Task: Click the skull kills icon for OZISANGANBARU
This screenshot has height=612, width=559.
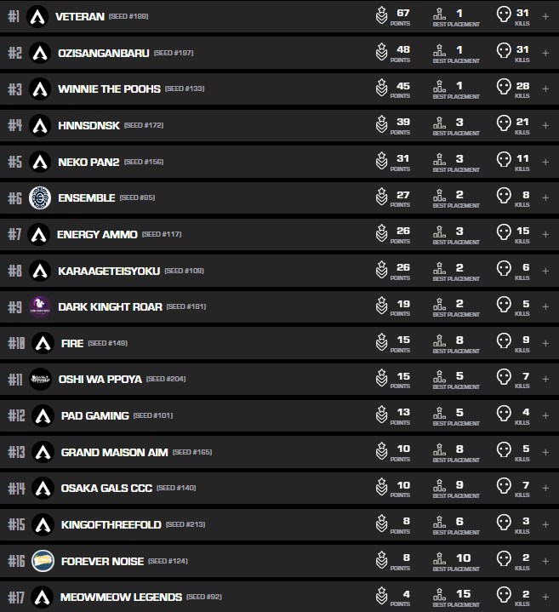Action: [x=504, y=53]
